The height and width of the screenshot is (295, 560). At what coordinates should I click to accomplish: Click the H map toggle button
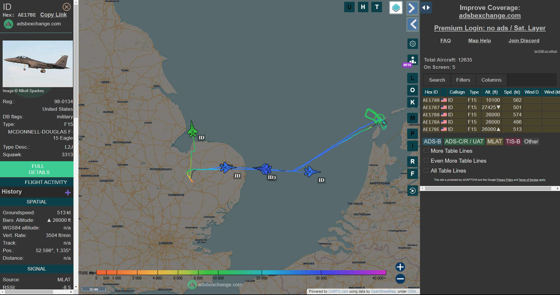[363, 7]
